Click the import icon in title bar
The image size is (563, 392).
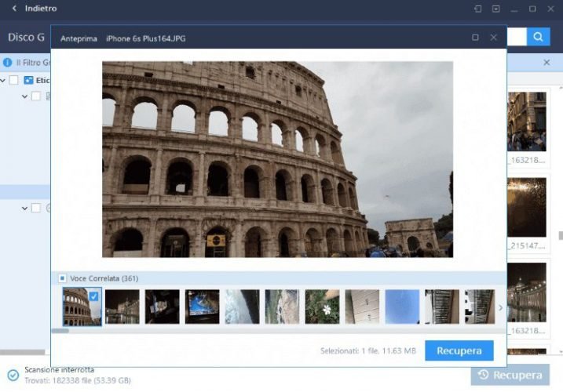495,9
